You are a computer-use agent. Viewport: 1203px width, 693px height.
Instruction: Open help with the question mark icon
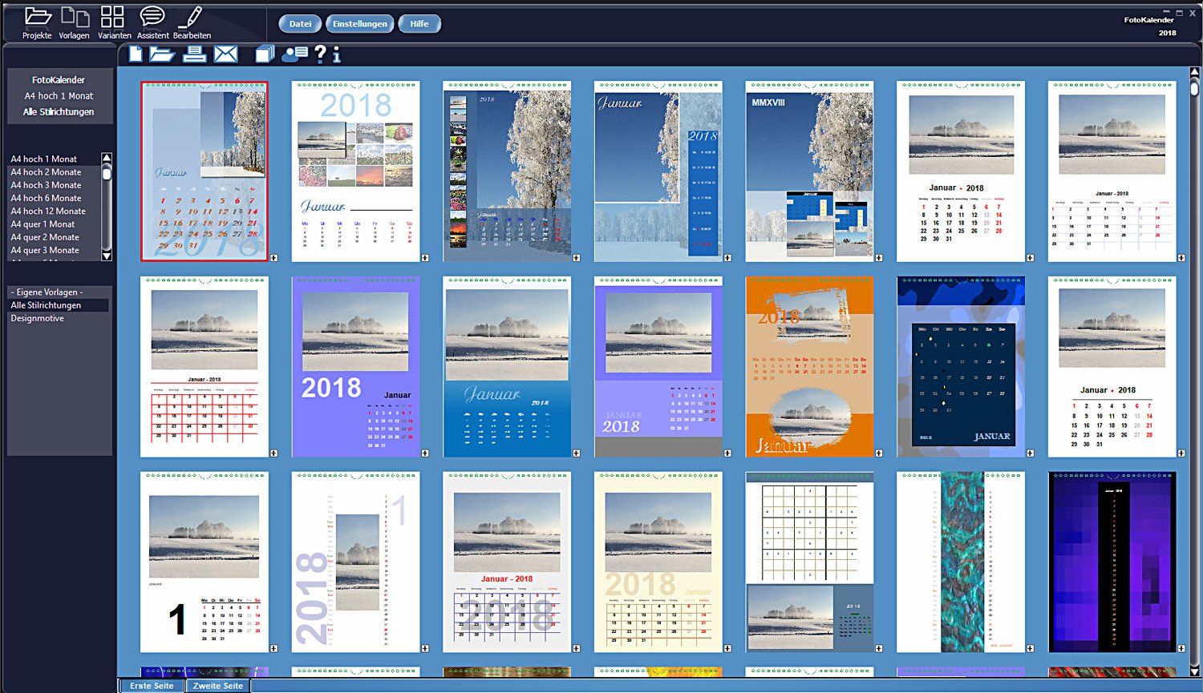point(320,54)
